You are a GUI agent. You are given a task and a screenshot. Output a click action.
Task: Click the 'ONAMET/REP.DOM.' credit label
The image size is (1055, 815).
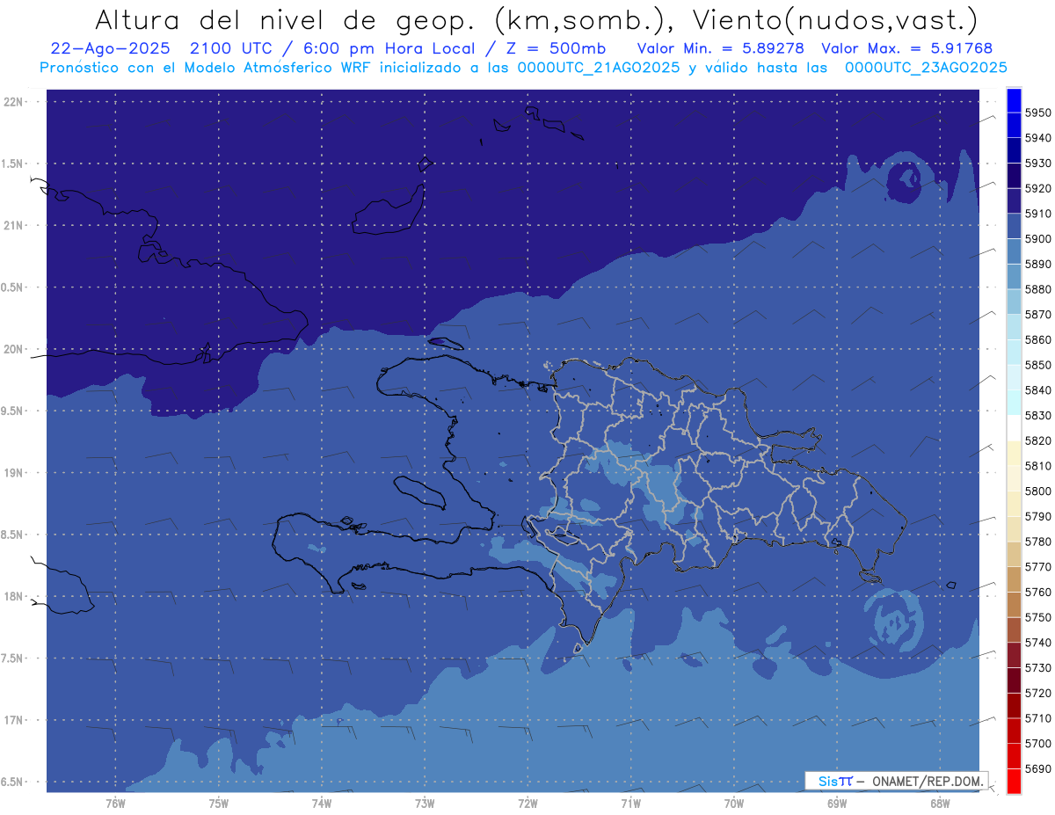928,781
